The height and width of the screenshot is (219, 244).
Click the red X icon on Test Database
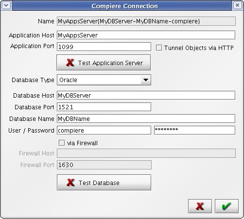[70, 183]
